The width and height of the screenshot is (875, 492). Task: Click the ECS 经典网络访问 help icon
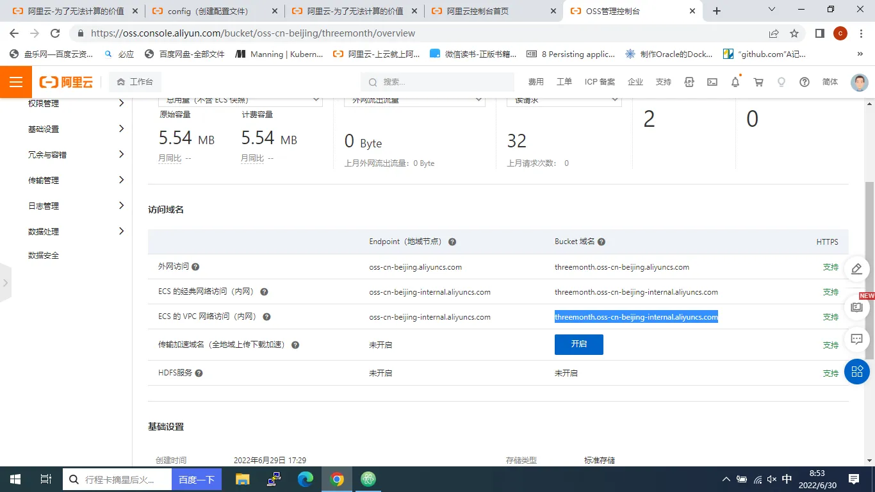[x=264, y=292]
